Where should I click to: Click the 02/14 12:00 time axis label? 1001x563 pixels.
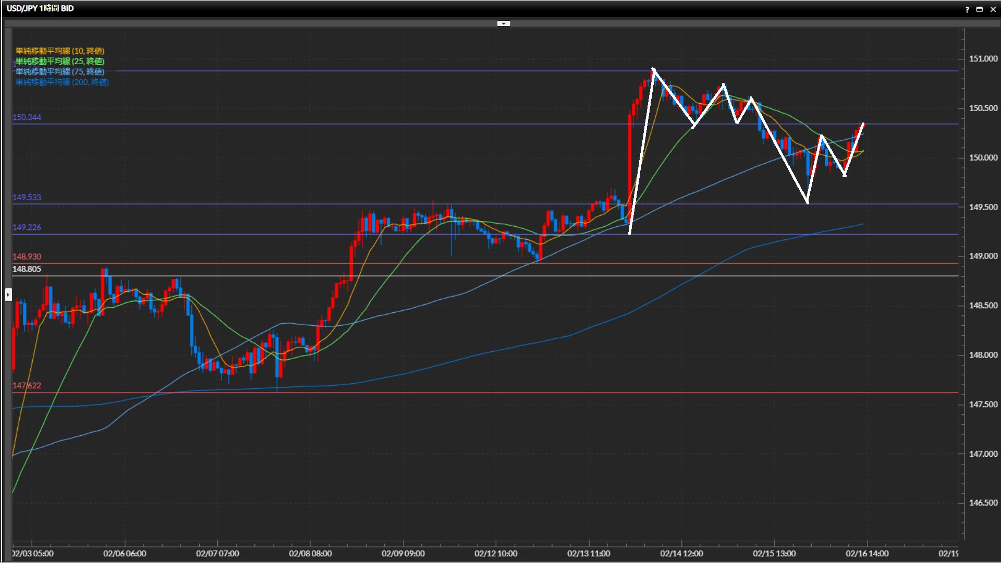click(x=681, y=554)
